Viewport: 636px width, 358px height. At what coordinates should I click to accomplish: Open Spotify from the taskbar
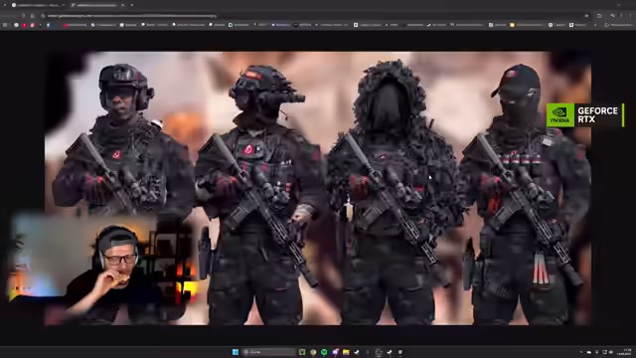click(x=324, y=352)
